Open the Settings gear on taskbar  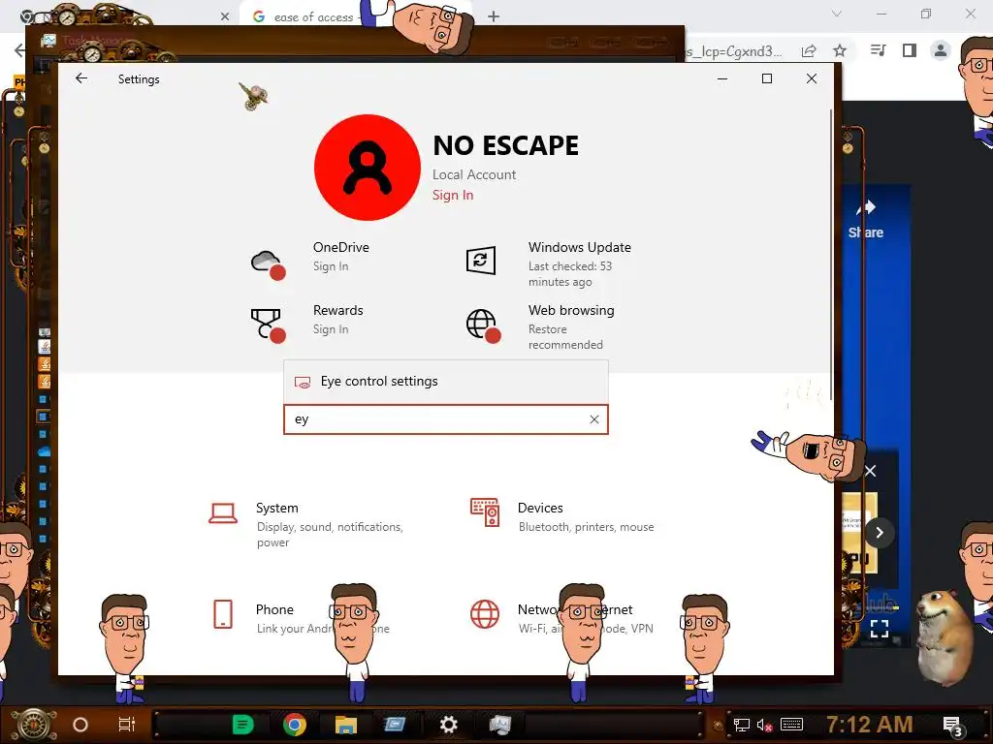tap(448, 725)
